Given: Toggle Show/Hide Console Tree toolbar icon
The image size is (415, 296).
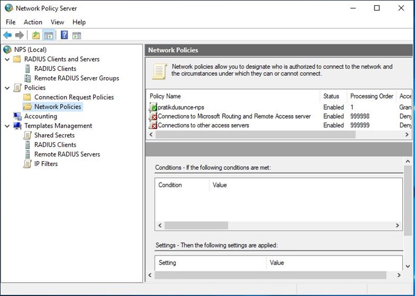Looking at the screenshot, I should 48,35.
